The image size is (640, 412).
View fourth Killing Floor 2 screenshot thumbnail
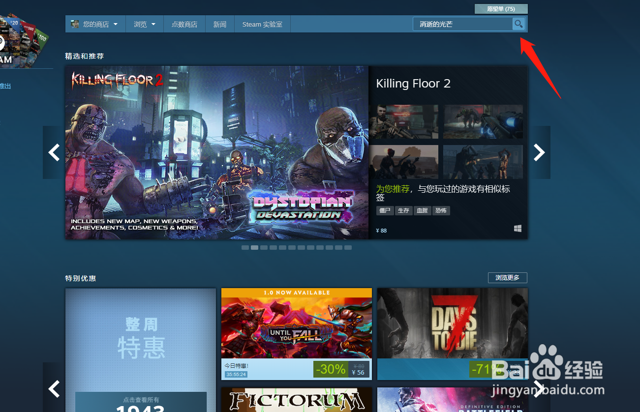click(x=483, y=162)
